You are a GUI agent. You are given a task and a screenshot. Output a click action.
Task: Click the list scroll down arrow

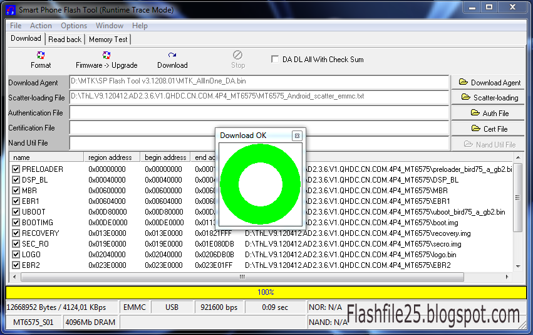[518, 266]
